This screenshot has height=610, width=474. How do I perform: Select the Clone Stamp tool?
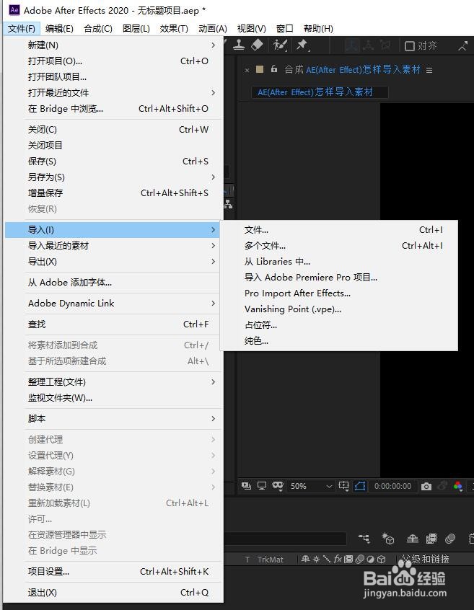(239, 45)
